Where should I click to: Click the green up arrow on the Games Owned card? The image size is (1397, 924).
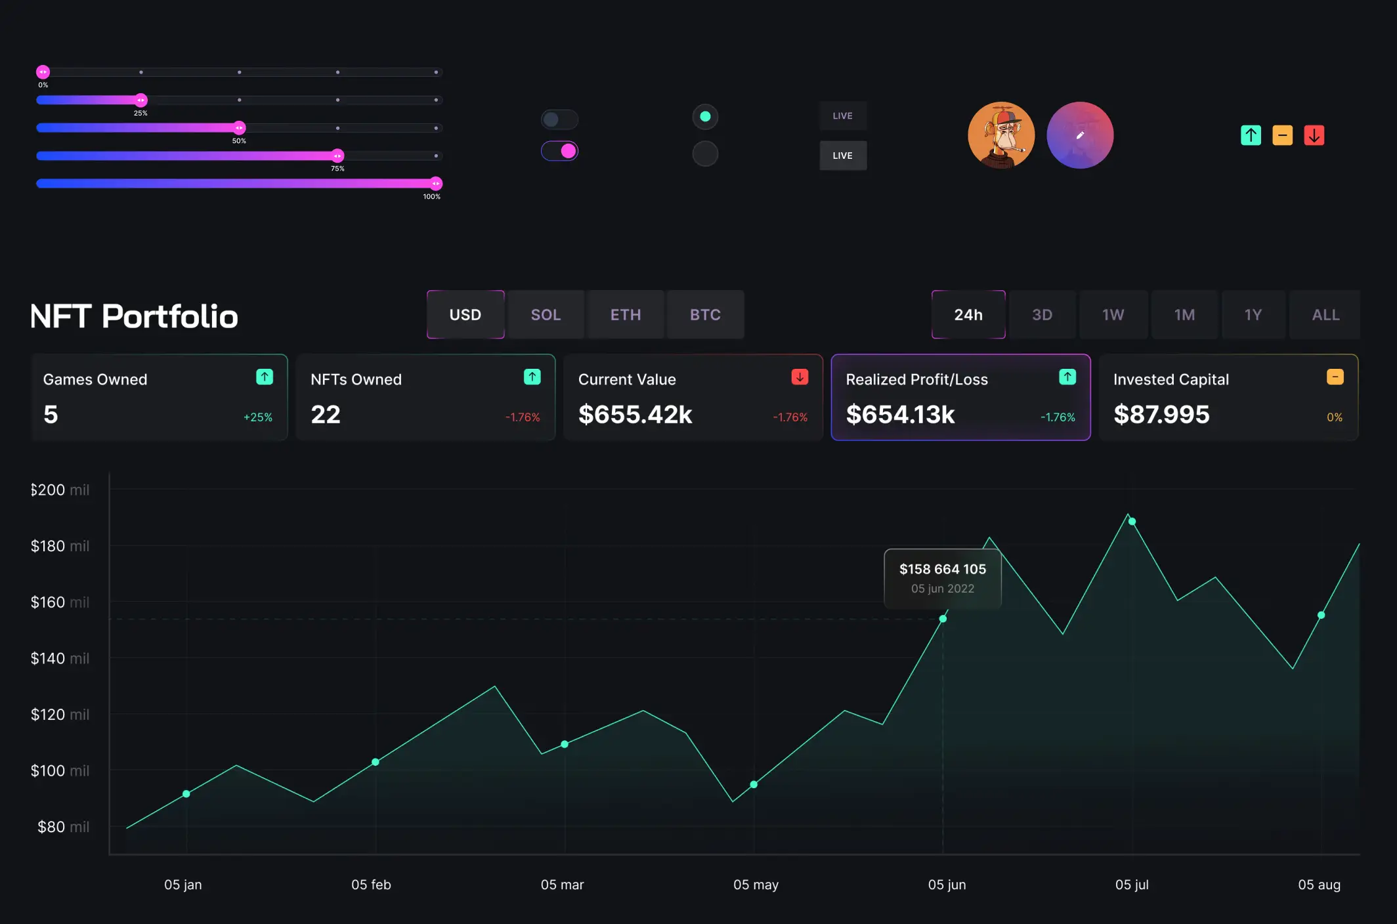tap(265, 377)
